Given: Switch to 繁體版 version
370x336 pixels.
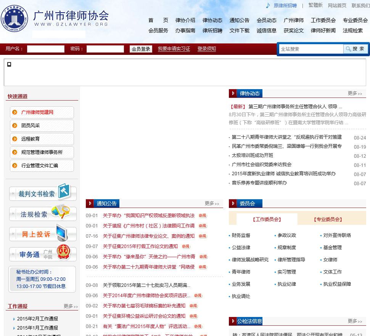Looking at the screenshot, I should pos(315,5).
